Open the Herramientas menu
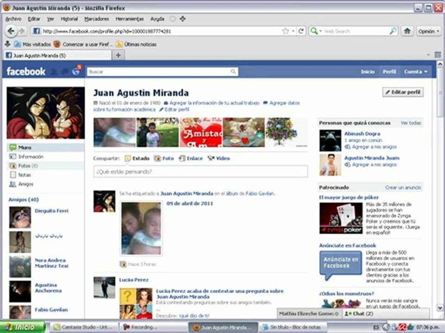Screen dimensions: 445x333 [129, 19]
